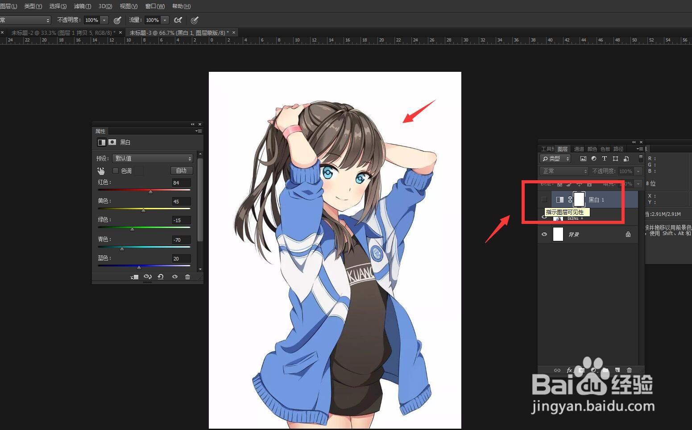Screen dimensions: 692x430
Task: Open the 图层(L) menu
Action: click(8, 6)
